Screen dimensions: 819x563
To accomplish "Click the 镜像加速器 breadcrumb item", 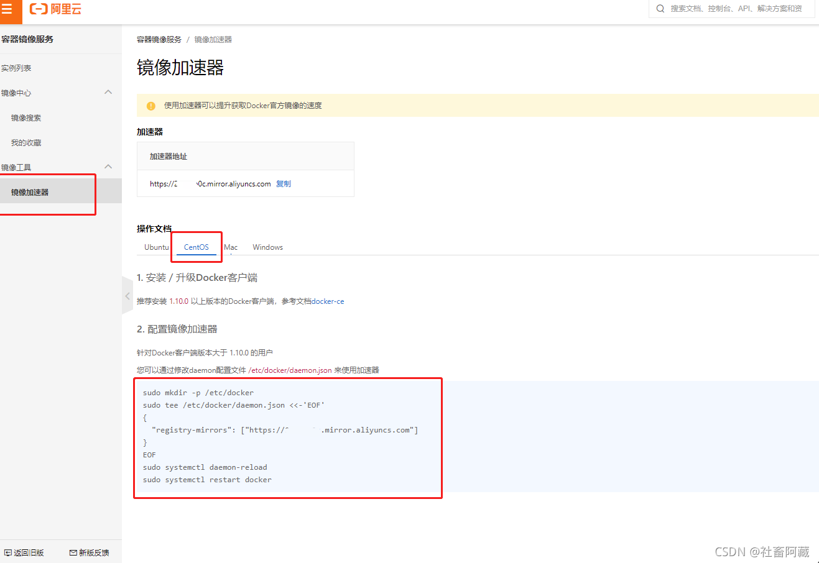I will [213, 40].
